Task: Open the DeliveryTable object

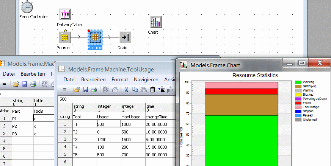Action: (x=65, y=15)
